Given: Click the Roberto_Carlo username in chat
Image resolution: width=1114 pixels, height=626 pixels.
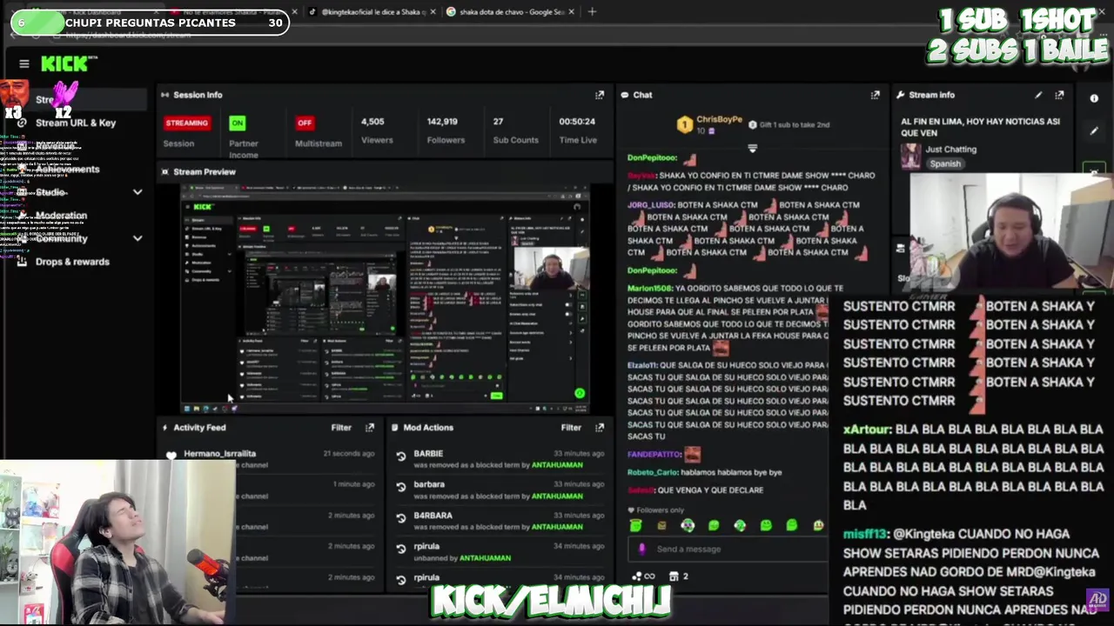Looking at the screenshot, I should [x=654, y=473].
